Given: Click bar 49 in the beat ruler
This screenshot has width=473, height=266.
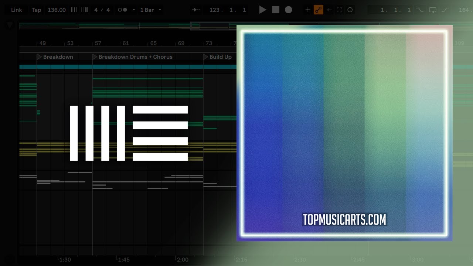Looking at the screenshot, I should point(42,43).
